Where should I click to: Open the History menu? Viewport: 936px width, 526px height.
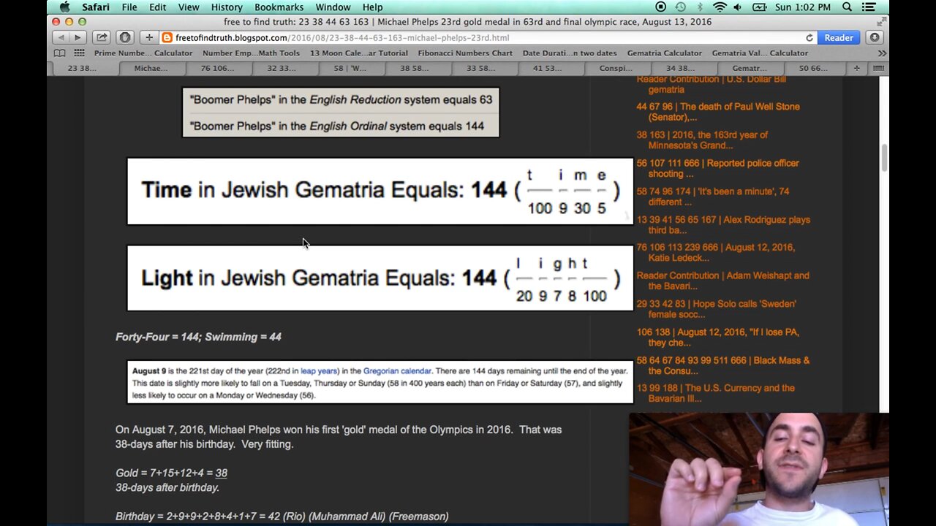[227, 7]
